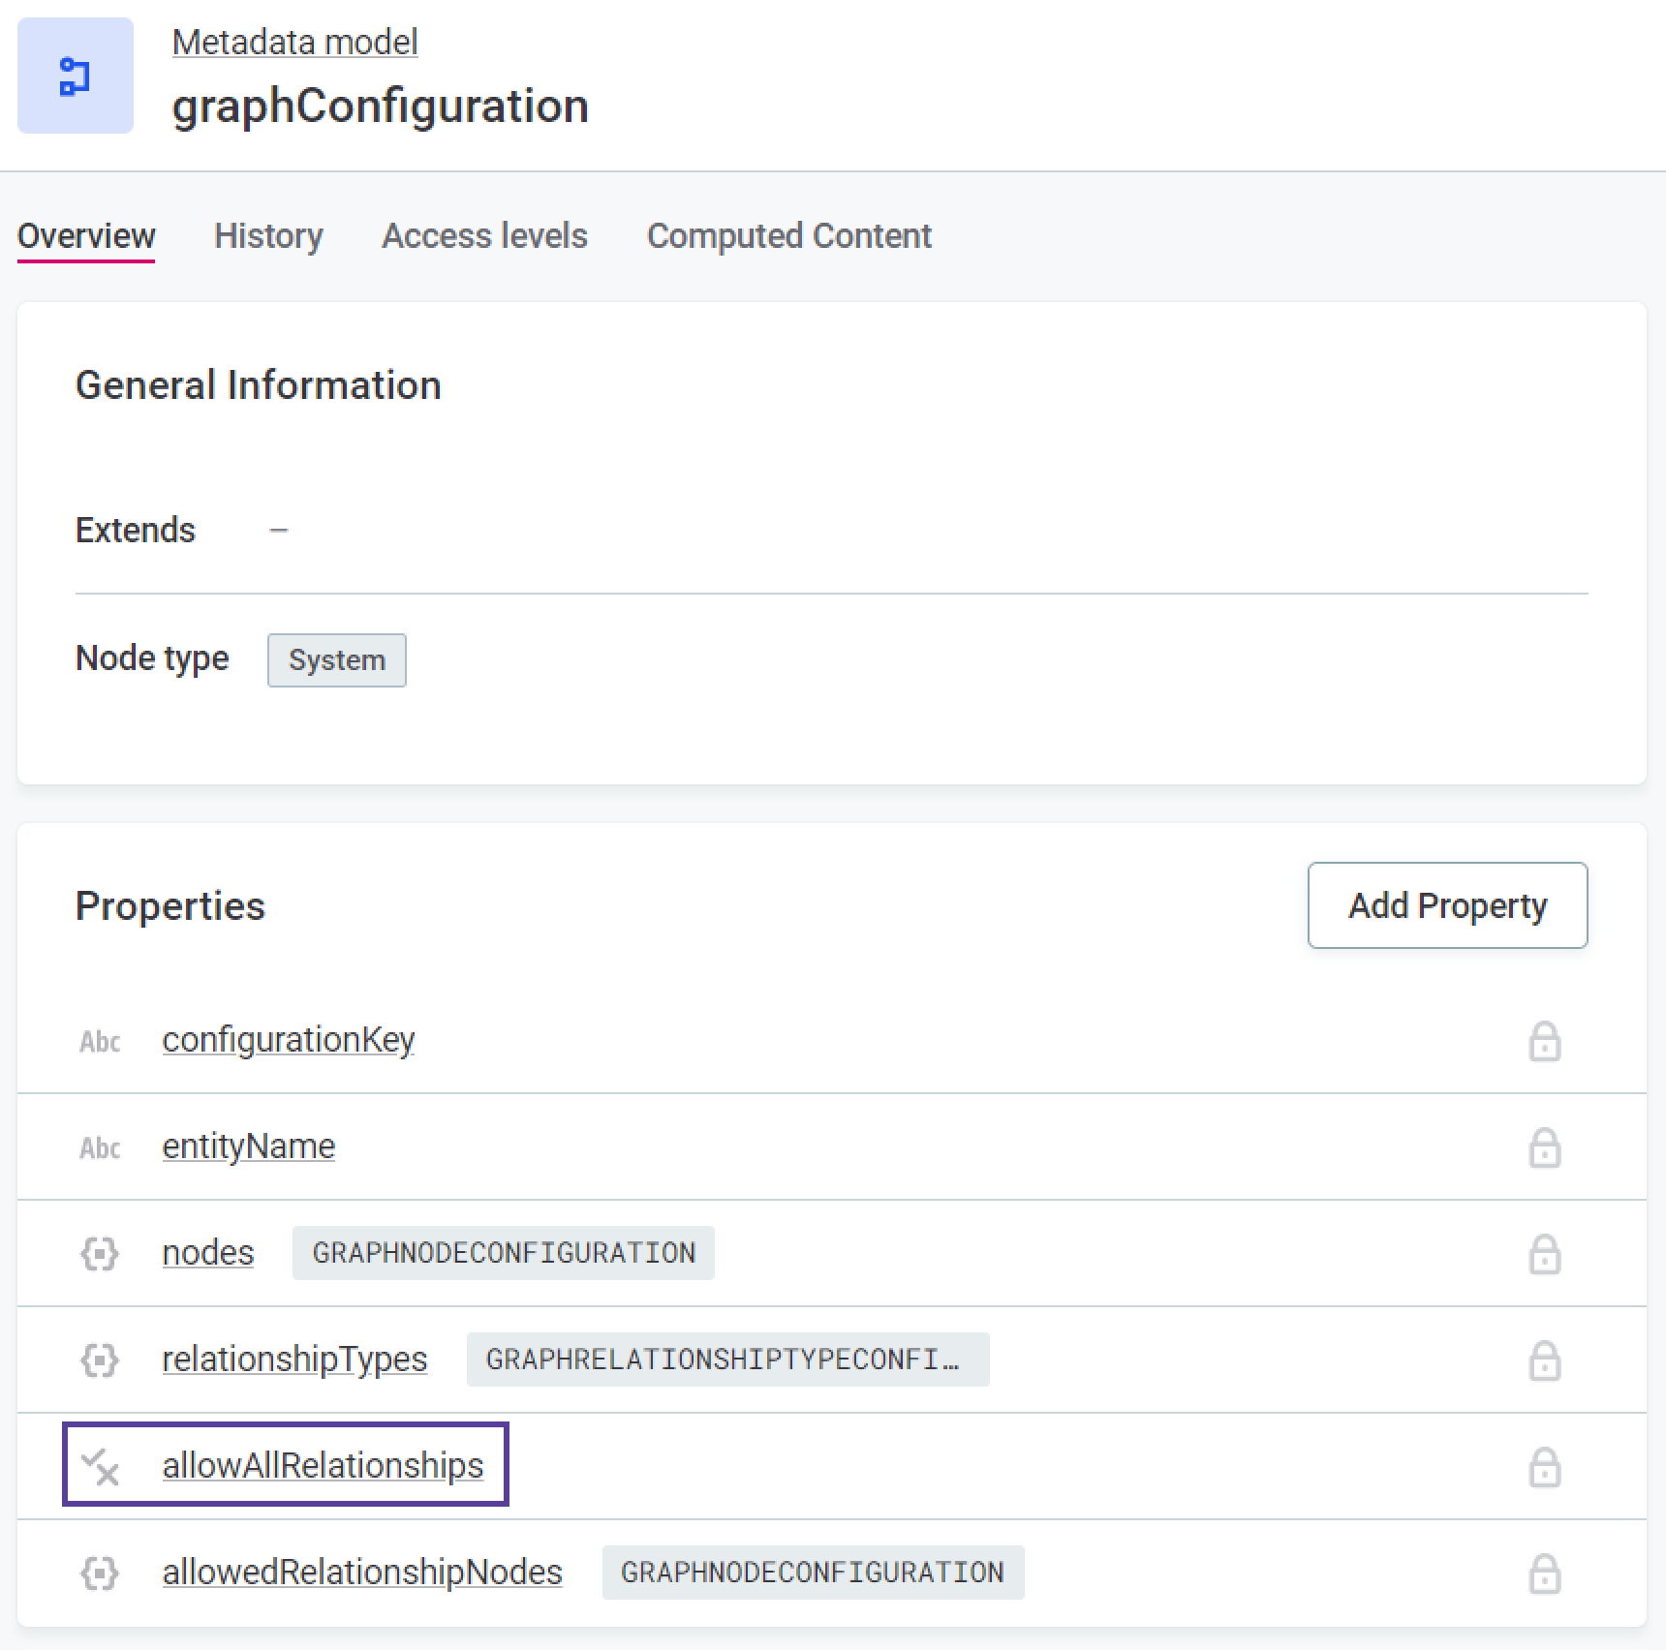
Task: Open the Access levels tab
Action: coord(484,236)
